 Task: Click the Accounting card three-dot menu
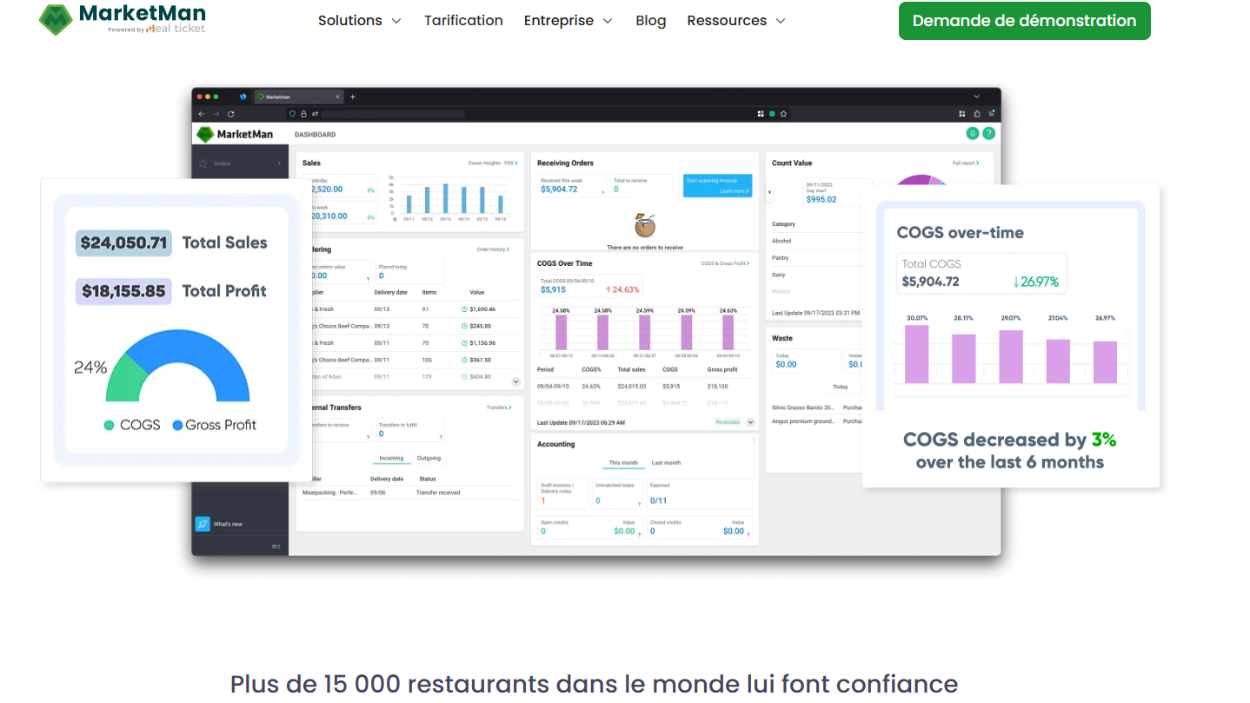tap(753, 441)
